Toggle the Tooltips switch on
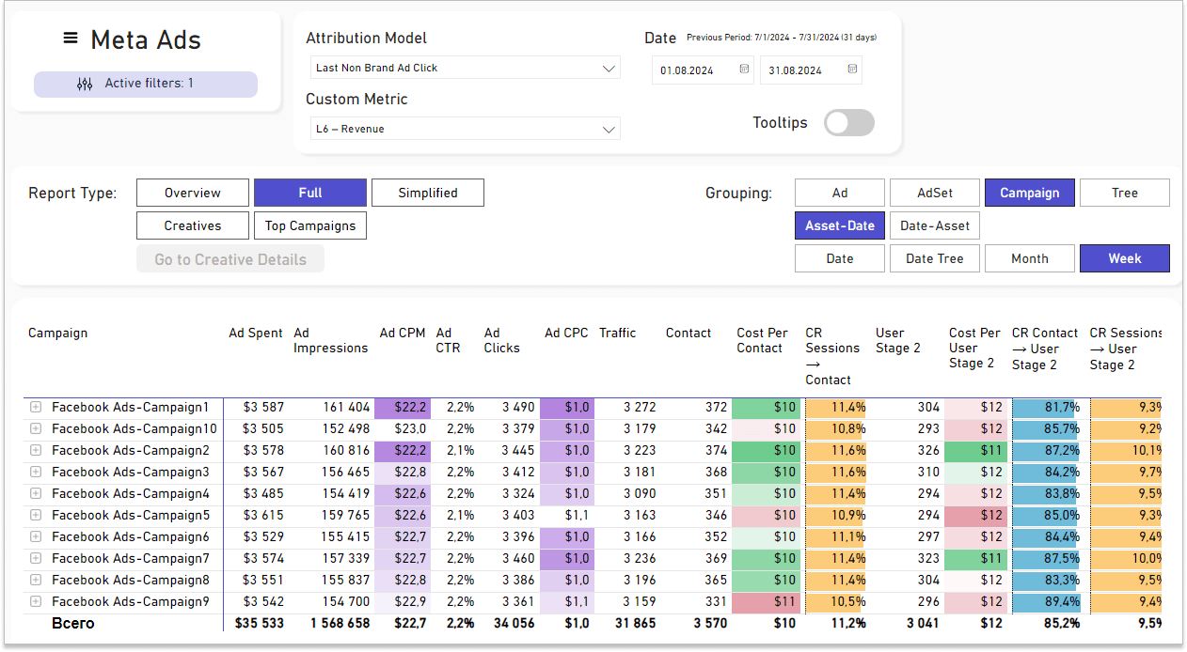 [x=848, y=123]
